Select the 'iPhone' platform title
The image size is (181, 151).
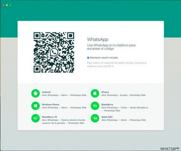(105, 92)
